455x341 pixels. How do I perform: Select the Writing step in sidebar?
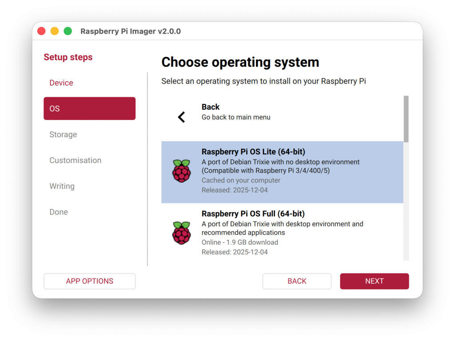coord(62,186)
